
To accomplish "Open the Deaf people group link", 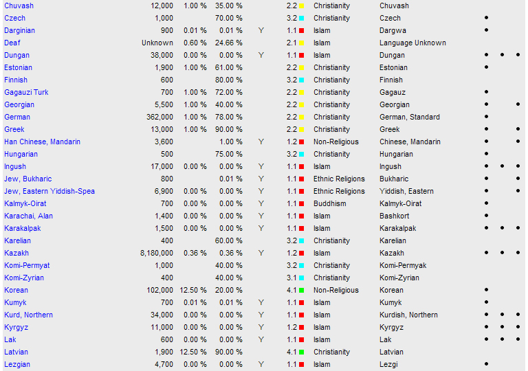I will tap(12, 43).
